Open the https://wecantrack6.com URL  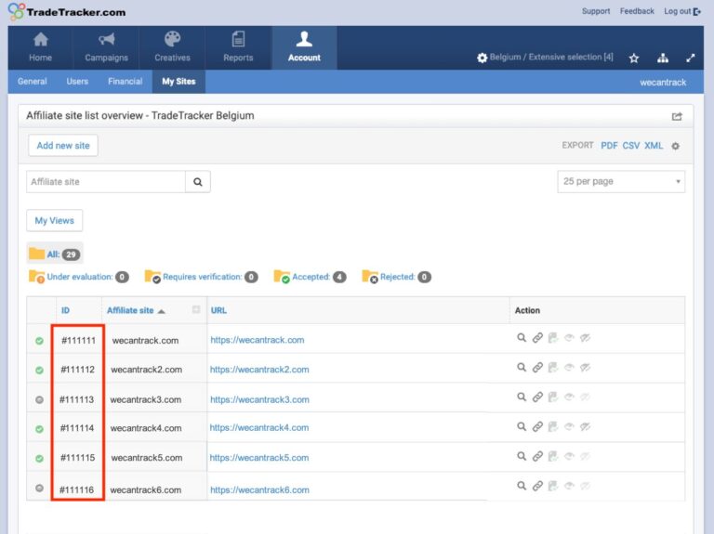click(x=259, y=489)
